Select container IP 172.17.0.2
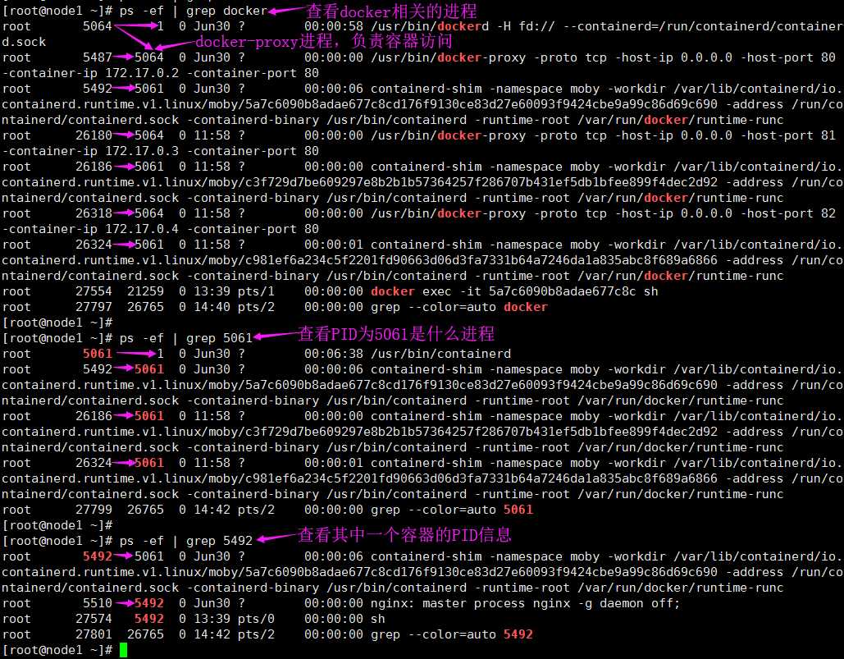The image size is (844, 659). (x=142, y=73)
